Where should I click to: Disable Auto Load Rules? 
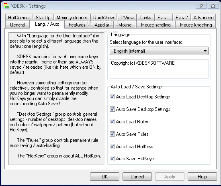point(112,122)
